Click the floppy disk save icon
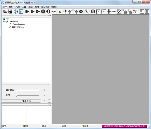The width and height of the screenshot is (151, 129). click(10, 12)
